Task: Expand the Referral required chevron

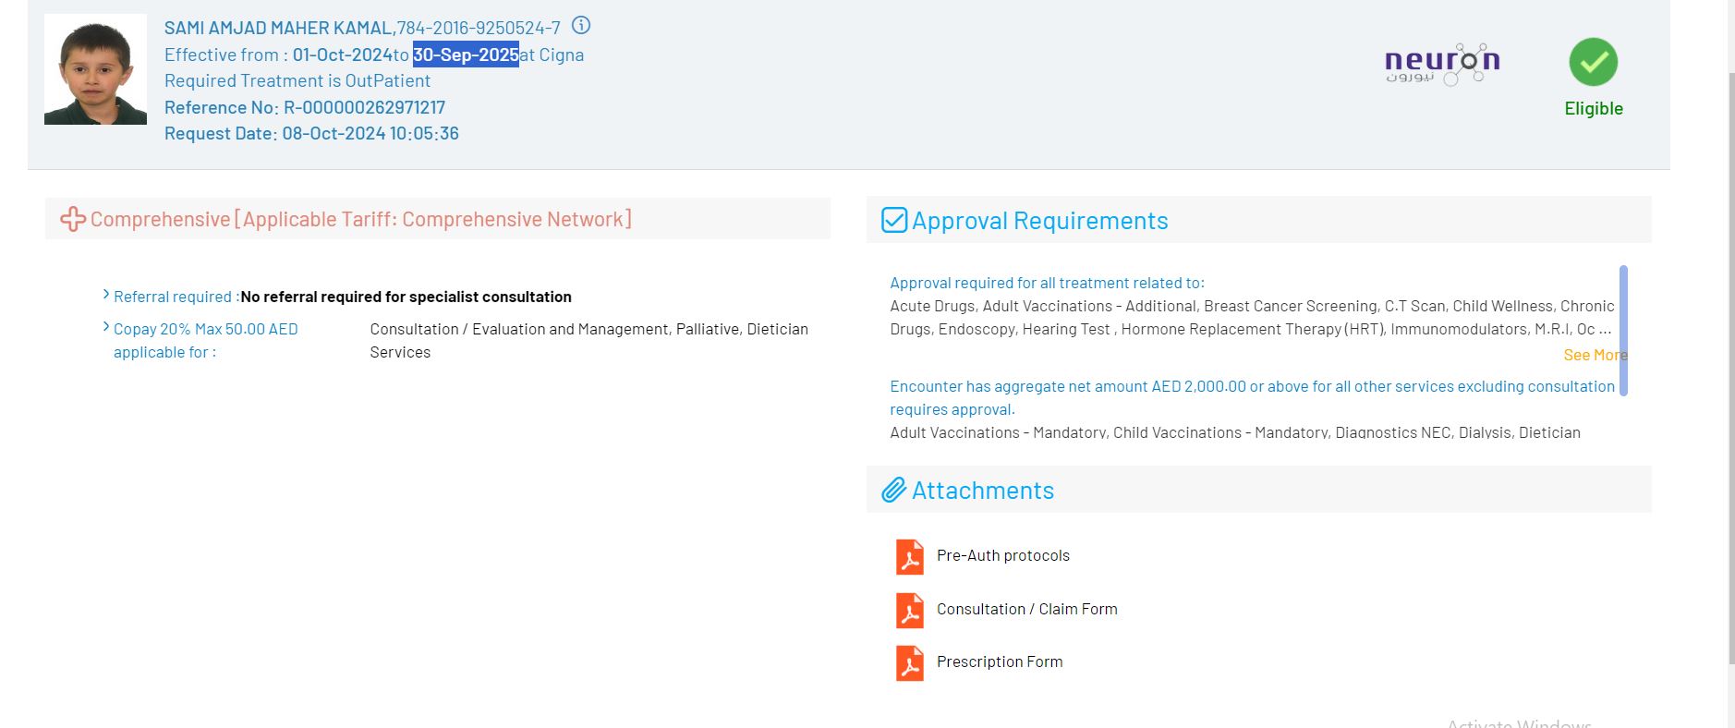Action: (x=106, y=295)
